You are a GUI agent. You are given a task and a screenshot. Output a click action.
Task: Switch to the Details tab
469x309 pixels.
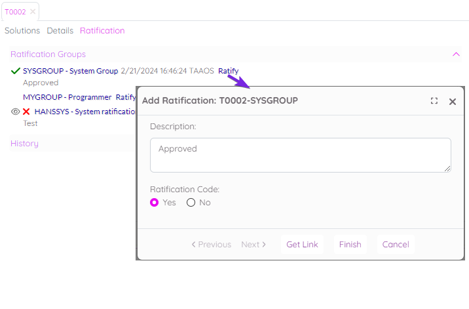tap(60, 31)
